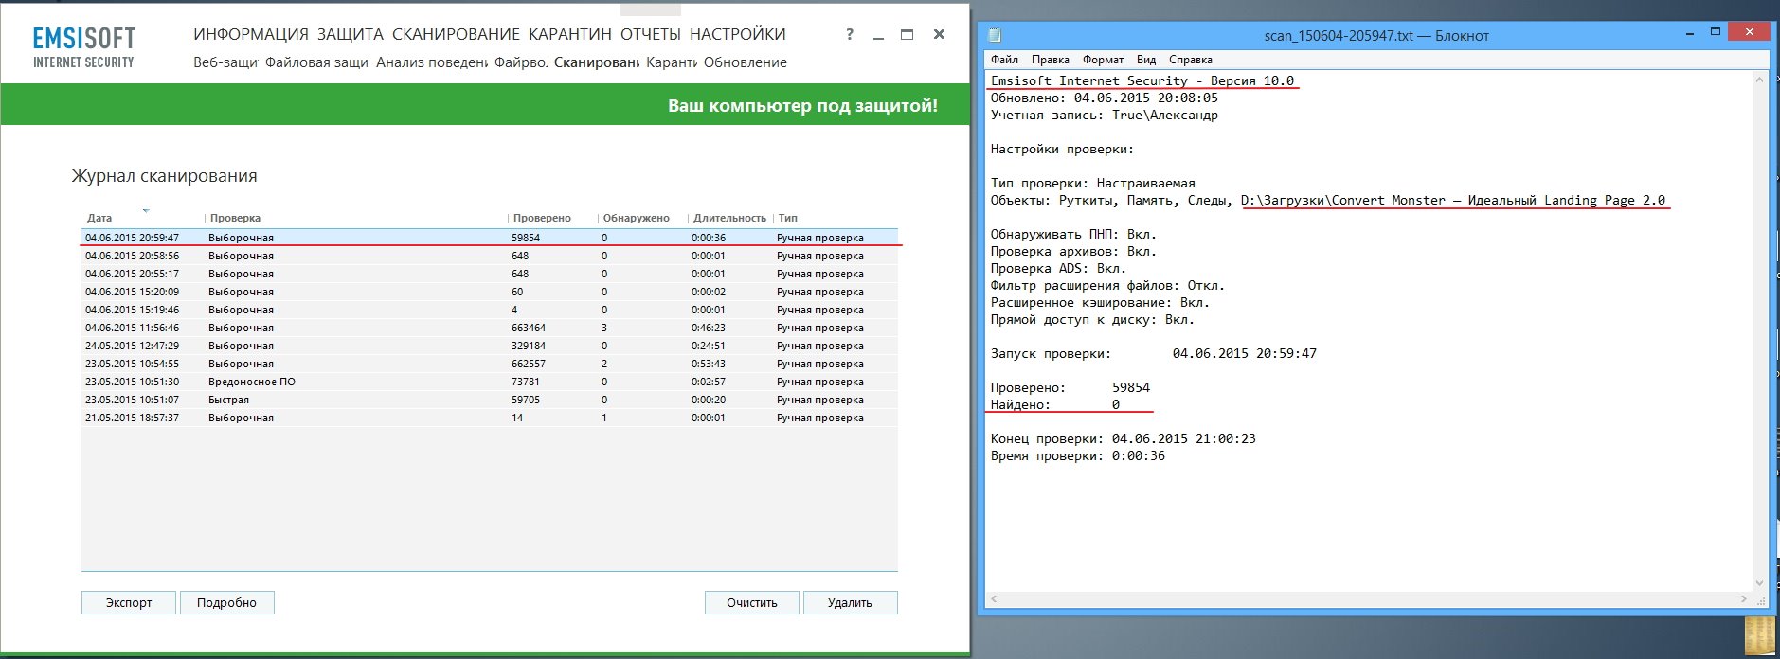This screenshot has width=1780, height=659.
Task: Switch to the Анализ поведения sub-tab
Action: [432, 62]
